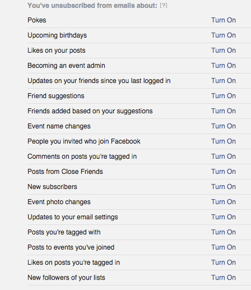Turn on Posts from Close Friends emails
The image size is (251, 290).
pos(224,172)
